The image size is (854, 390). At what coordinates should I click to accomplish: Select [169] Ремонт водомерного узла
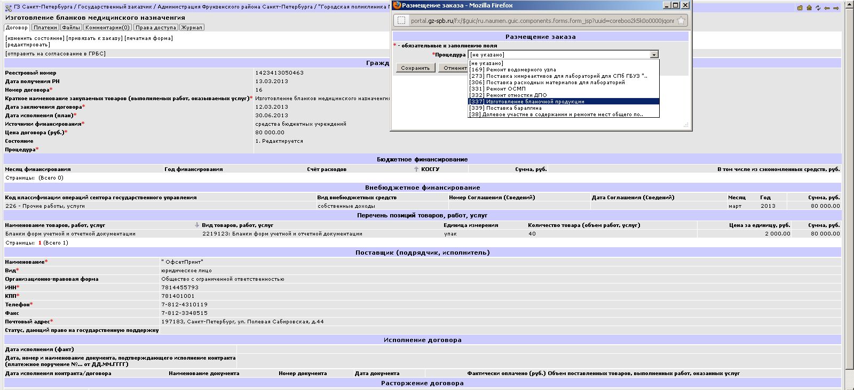(564, 70)
